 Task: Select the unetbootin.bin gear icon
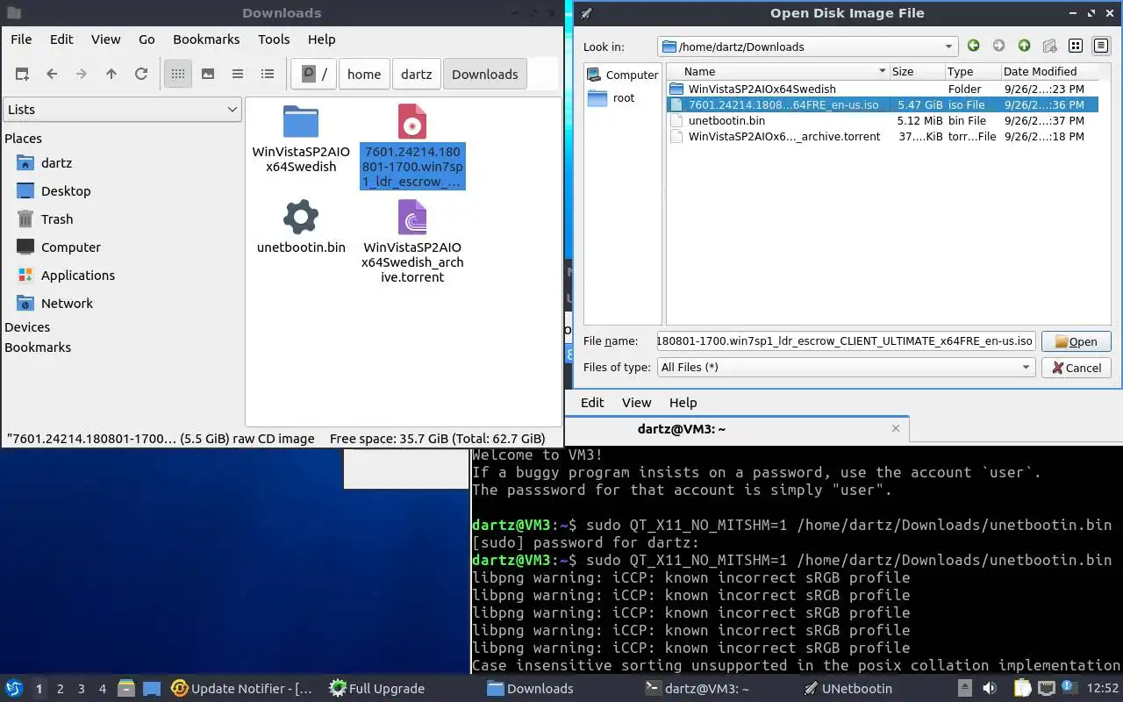click(x=301, y=217)
